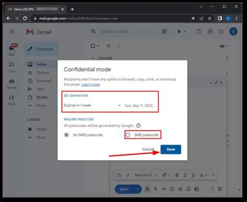Viewport: 247px width, 202px height.
Task: Click the Support help icon
Action: tap(199, 31)
